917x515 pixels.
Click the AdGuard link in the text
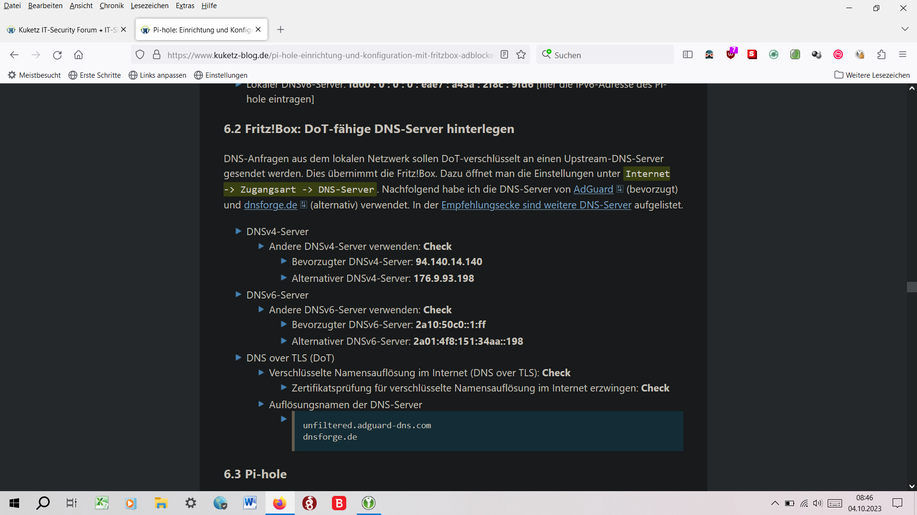[593, 189]
